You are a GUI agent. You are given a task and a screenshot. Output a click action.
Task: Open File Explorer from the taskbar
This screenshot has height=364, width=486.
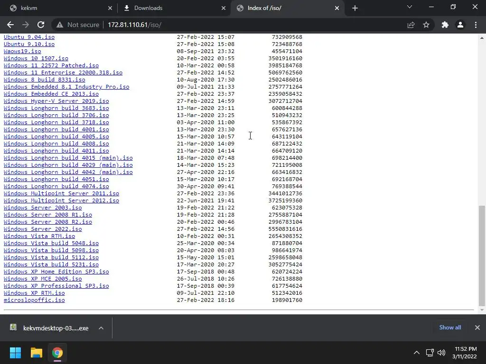(36, 353)
